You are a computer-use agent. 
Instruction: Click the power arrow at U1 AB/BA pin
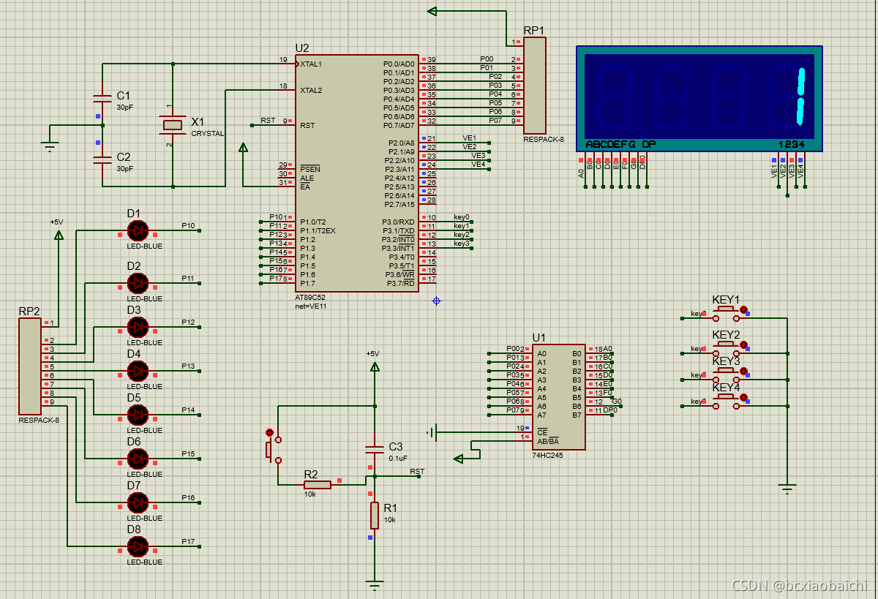tap(459, 459)
